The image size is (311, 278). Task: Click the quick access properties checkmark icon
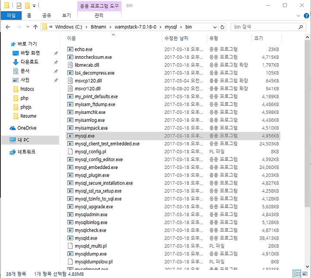[x=19, y=5]
